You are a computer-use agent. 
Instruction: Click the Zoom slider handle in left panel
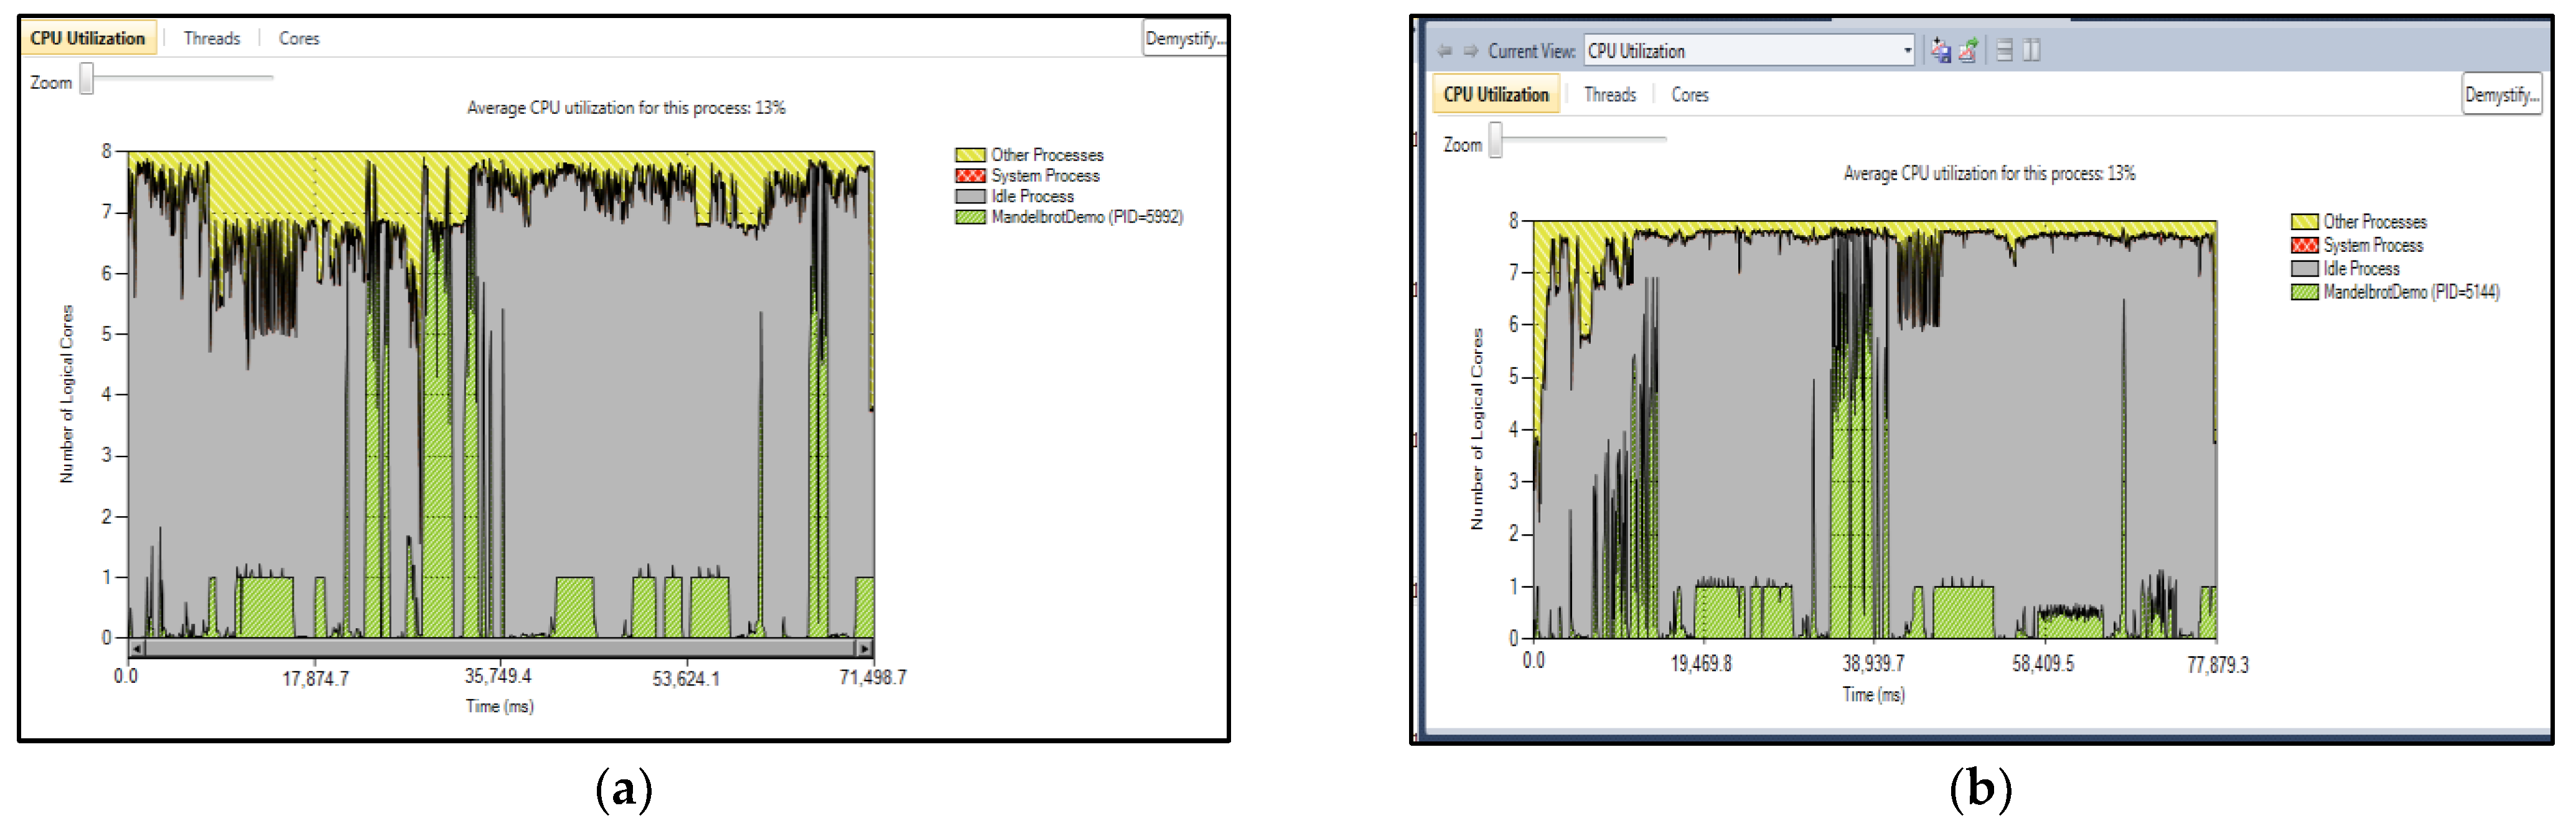pyautogui.click(x=87, y=79)
